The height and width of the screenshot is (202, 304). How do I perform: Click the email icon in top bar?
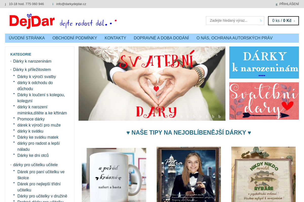tap(53, 4)
